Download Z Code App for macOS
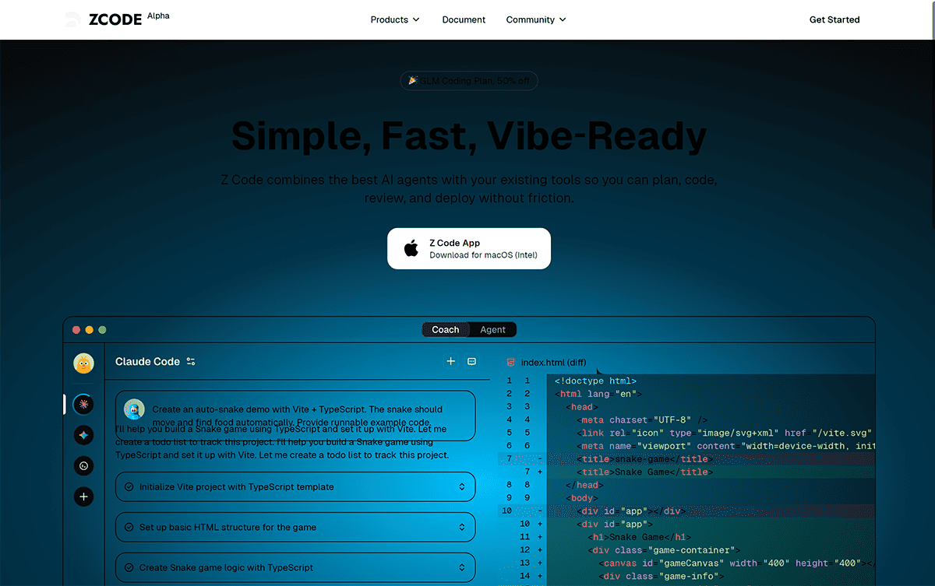 469,248
